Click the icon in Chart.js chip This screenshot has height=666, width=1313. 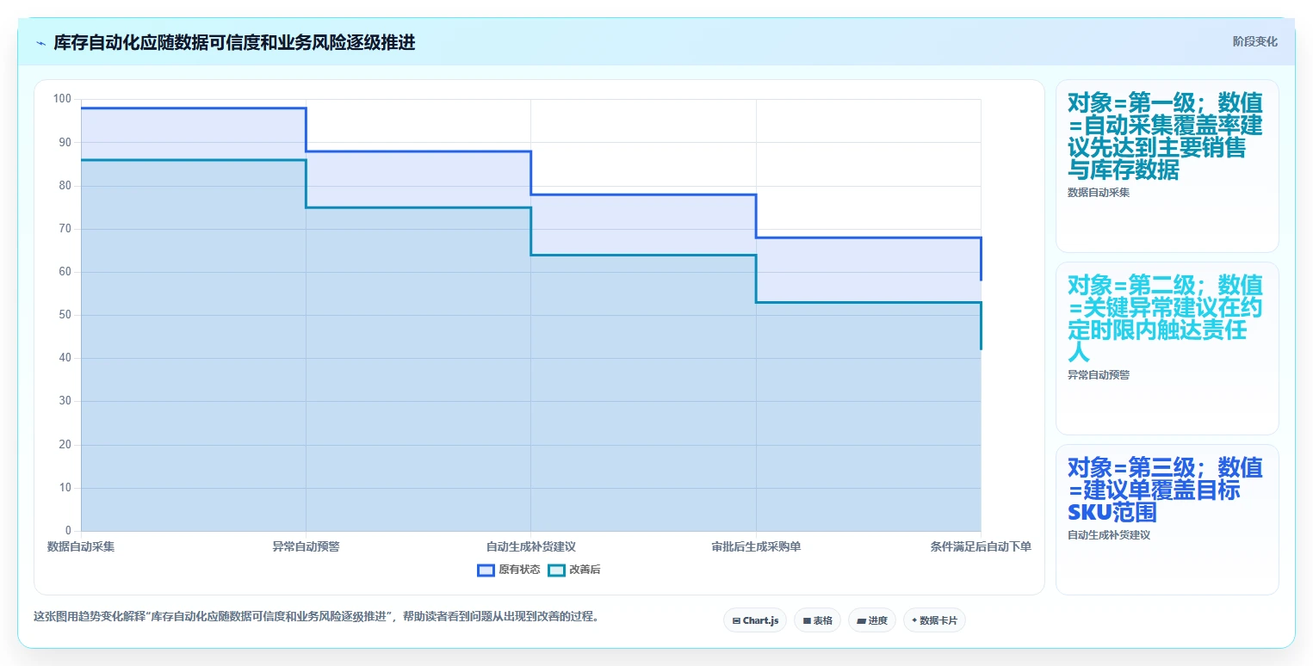(736, 620)
